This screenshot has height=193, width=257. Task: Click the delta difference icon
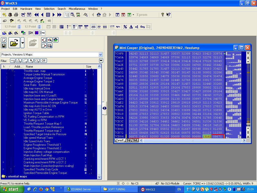coord(131,27)
